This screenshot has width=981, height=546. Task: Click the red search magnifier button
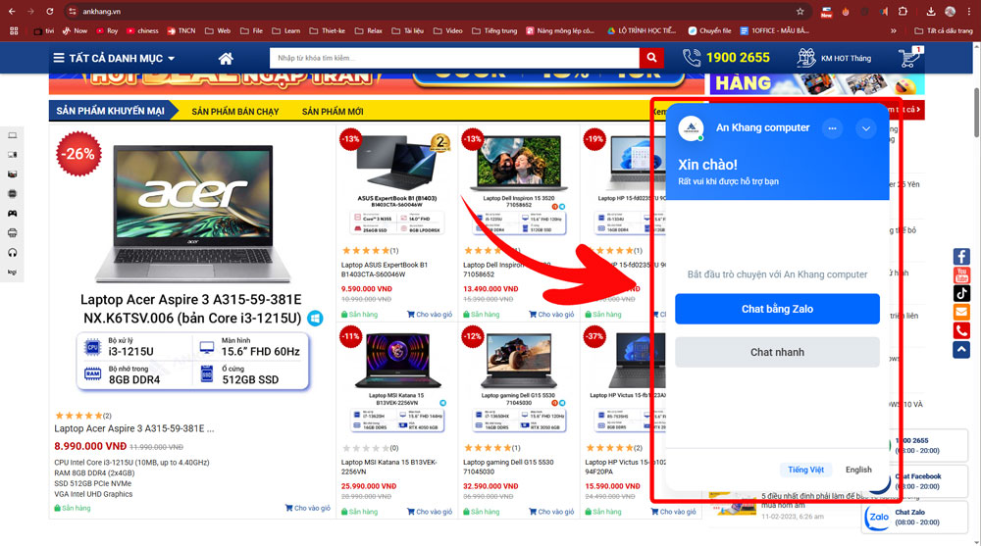(651, 58)
